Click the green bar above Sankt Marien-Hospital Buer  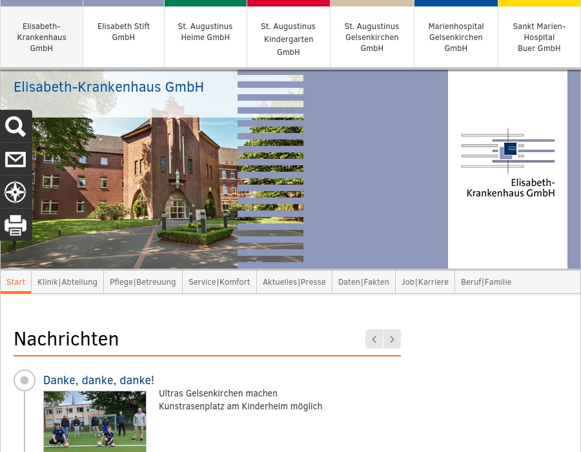539,3
